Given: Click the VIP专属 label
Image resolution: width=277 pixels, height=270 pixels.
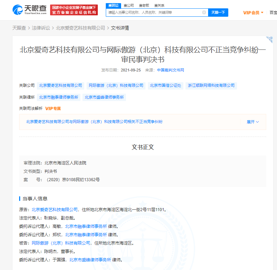Looking at the screenshot, I should [x=53, y=109].
